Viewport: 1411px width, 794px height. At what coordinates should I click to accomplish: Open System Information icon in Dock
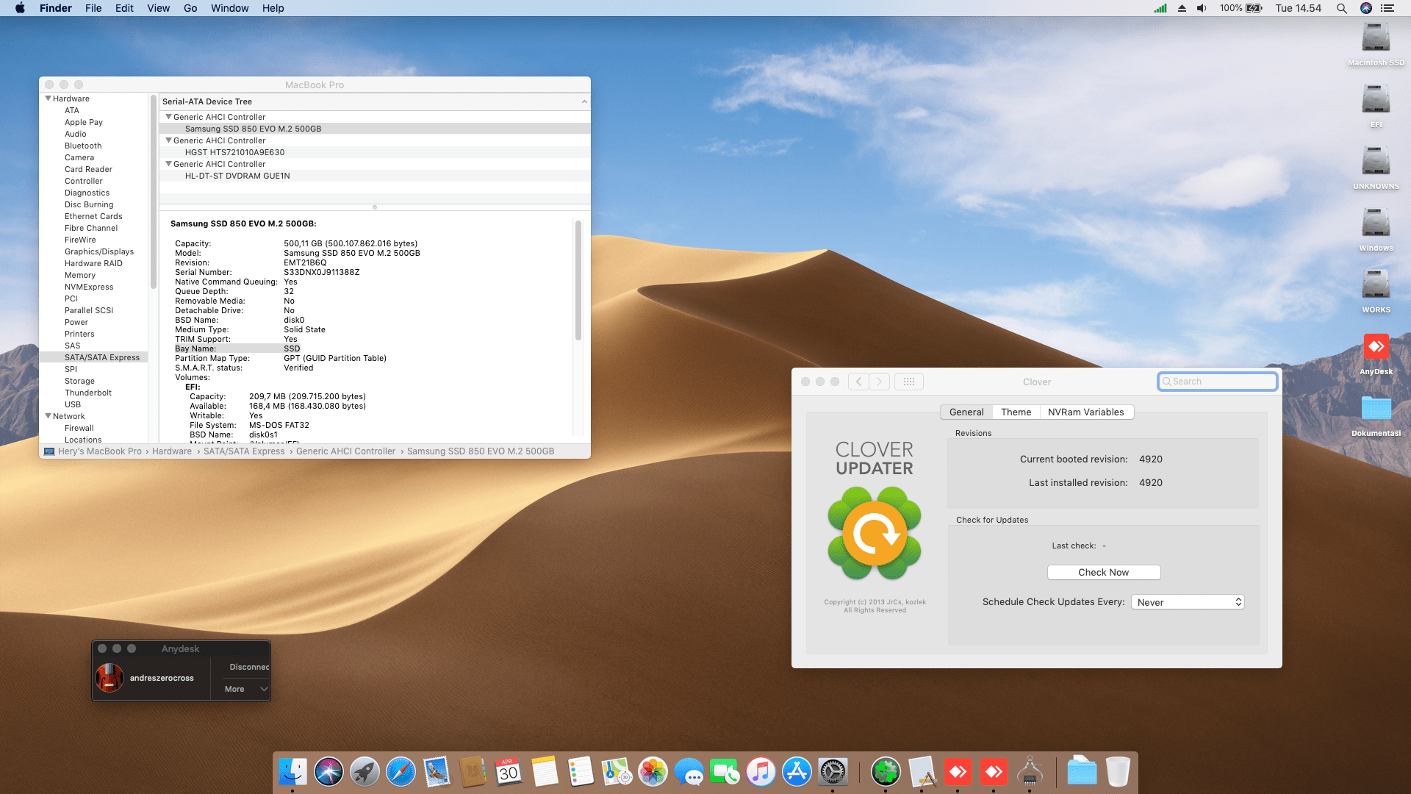point(1030,772)
